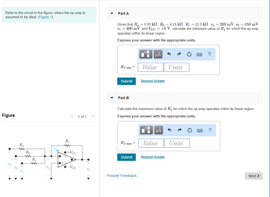The height and width of the screenshot is (197, 270).
Task: Redo an entry in Part A toolbar
Action: [179, 54]
